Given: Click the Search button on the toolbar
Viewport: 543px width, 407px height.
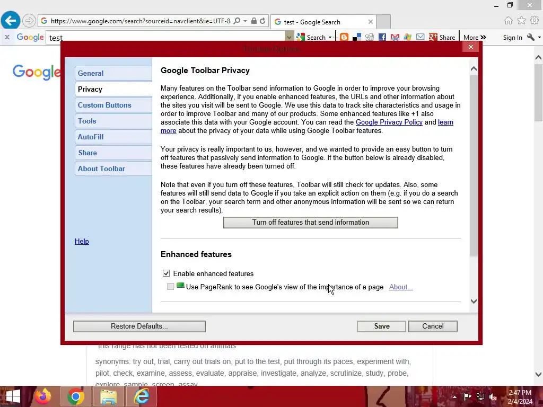Looking at the screenshot, I should pyautogui.click(x=311, y=37).
